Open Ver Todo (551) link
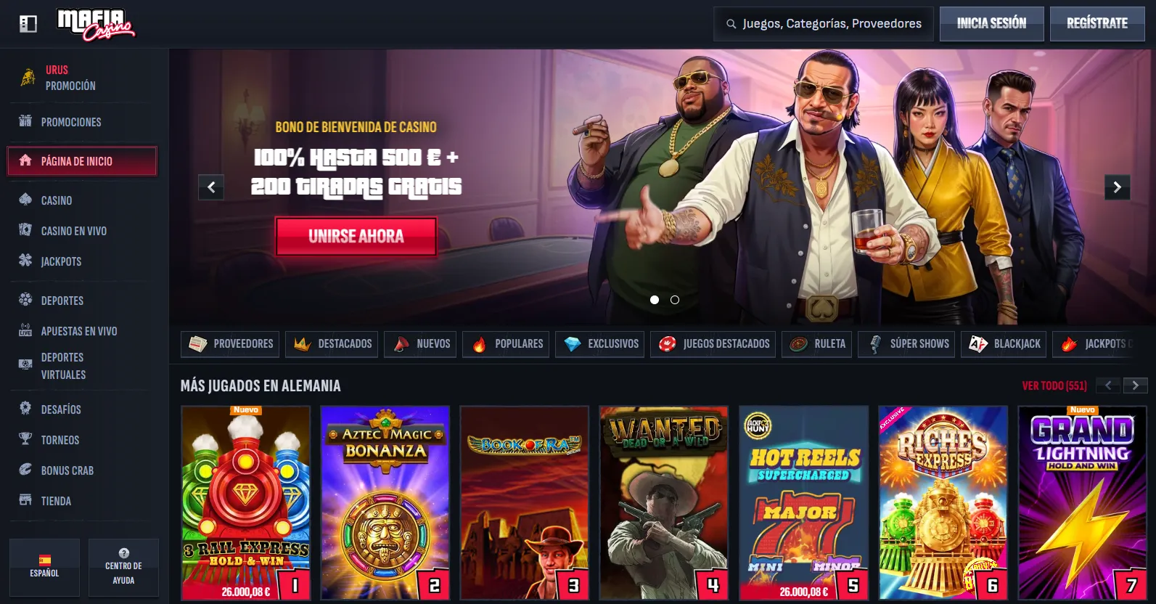1156x604 pixels. tap(1054, 385)
